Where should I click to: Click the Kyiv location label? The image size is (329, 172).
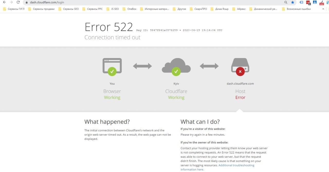point(176,84)
